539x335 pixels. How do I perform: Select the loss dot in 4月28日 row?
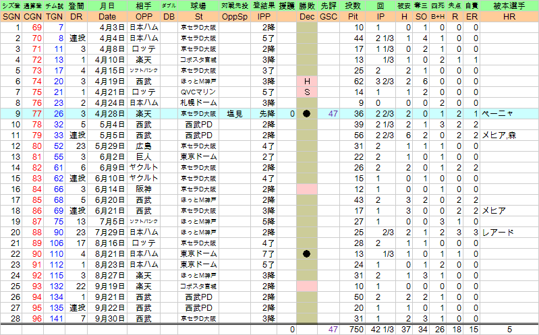click(x=307, y=114)
